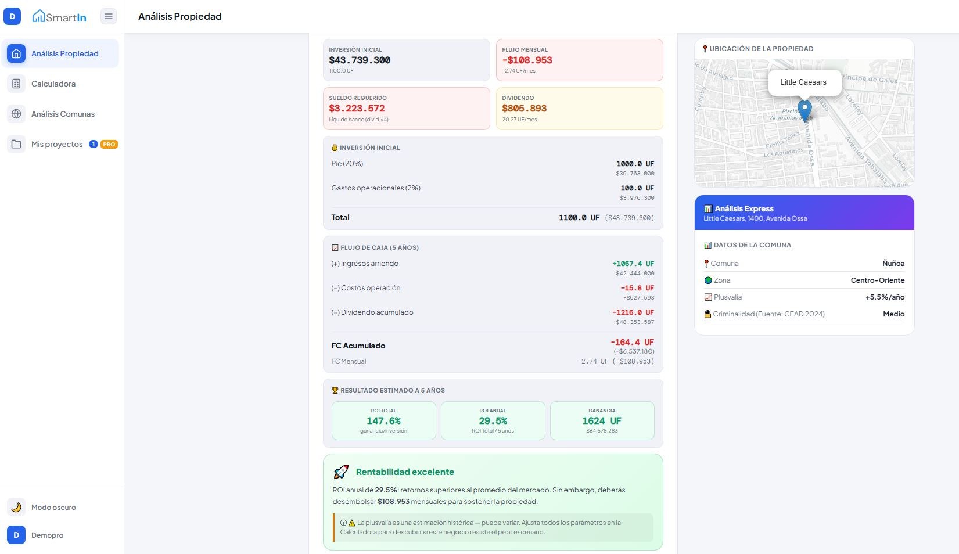Click the Ganancia 1624 UF card
The height and width of the screenshot is (554, 959).
point(602,420)
